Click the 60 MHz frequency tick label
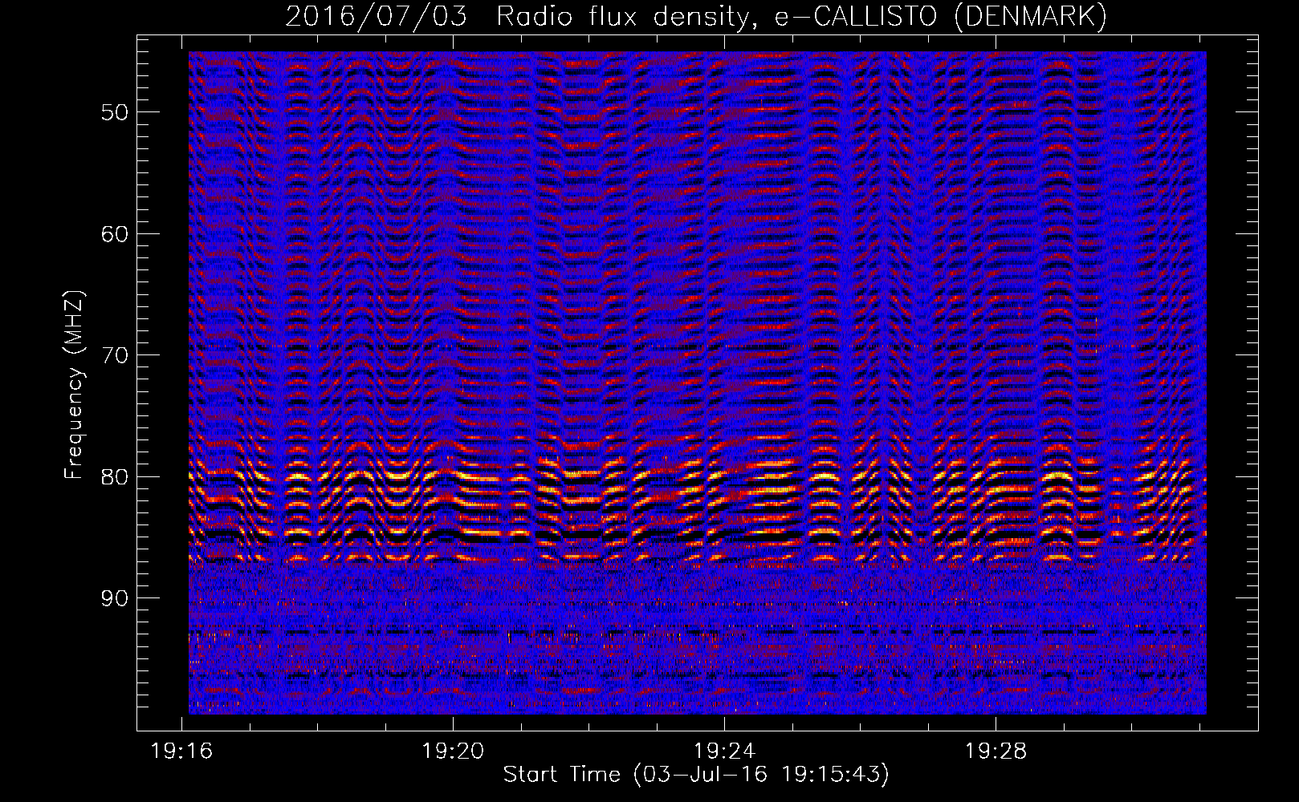Image resolution: width=1299 pixels, height=802 pixels. point(115,234)
